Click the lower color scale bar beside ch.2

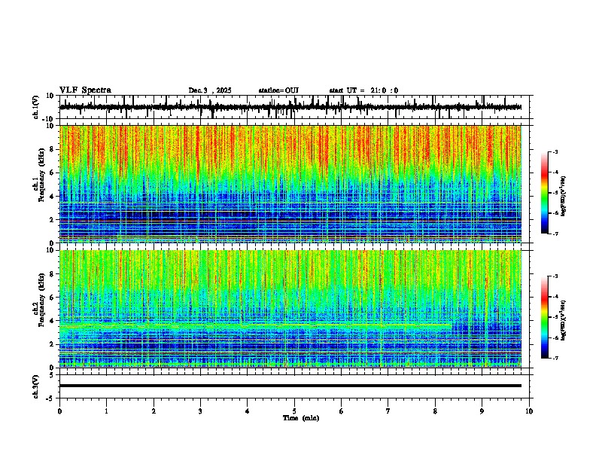coord(544,317)
